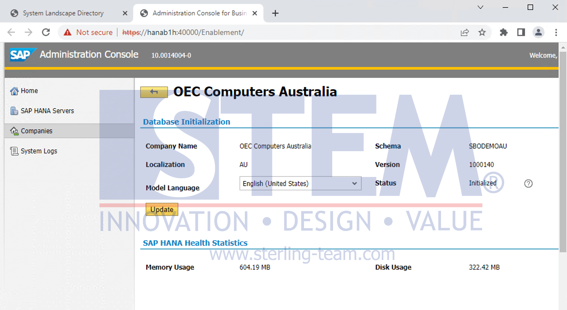Click the Localization value AU
567x310 pixels.
[x=244, y=164]
